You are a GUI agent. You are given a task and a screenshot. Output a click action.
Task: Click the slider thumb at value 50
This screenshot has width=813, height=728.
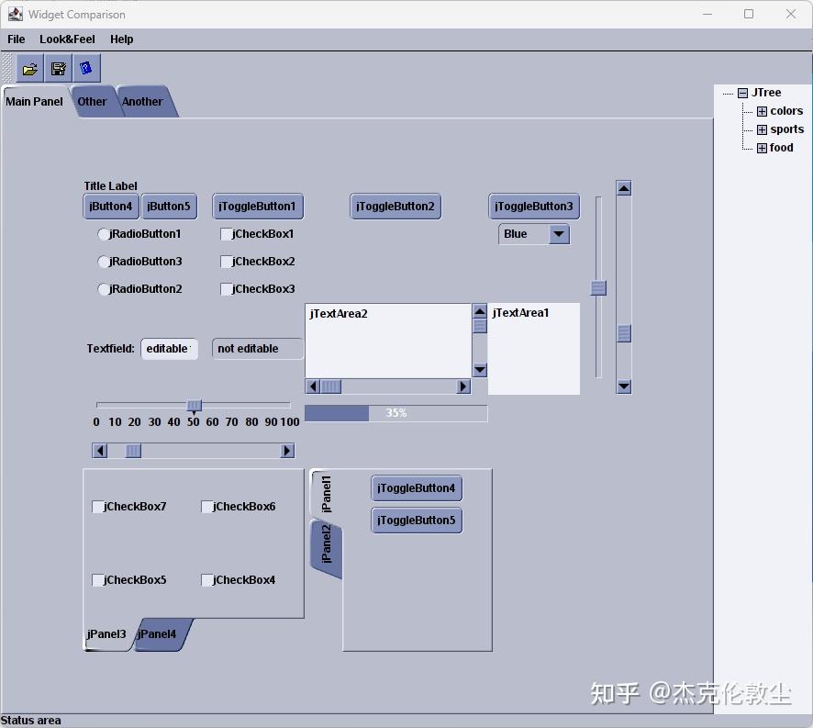coord(194,405)
